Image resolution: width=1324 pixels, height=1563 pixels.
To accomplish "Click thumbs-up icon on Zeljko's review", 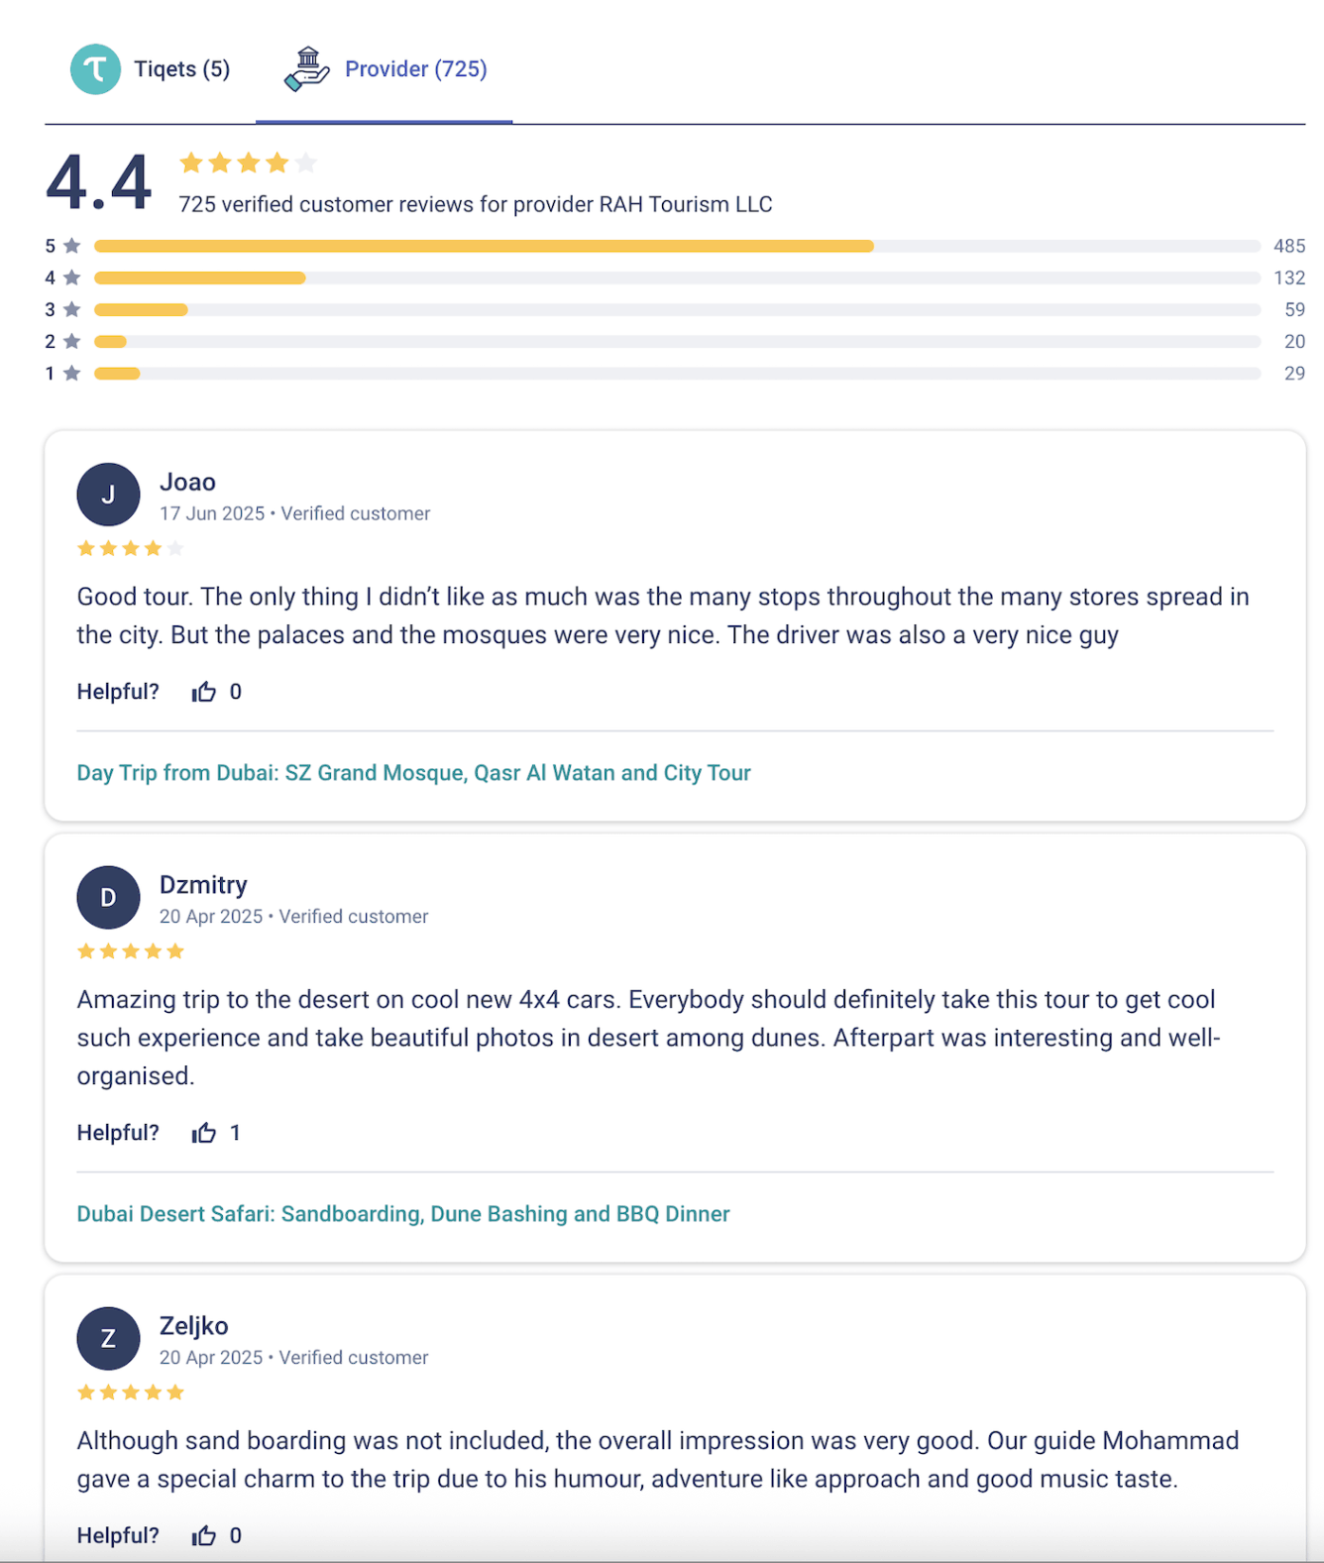I will coord(204,1535).
